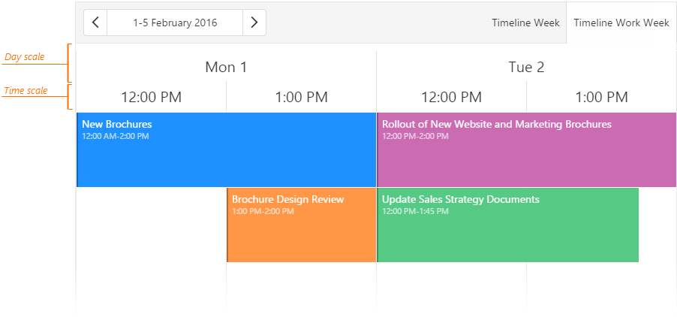The width and height of the screenshot is (677, 317).
Task: Click the Mon 1 day header
Action: click(x=226, y=67)
